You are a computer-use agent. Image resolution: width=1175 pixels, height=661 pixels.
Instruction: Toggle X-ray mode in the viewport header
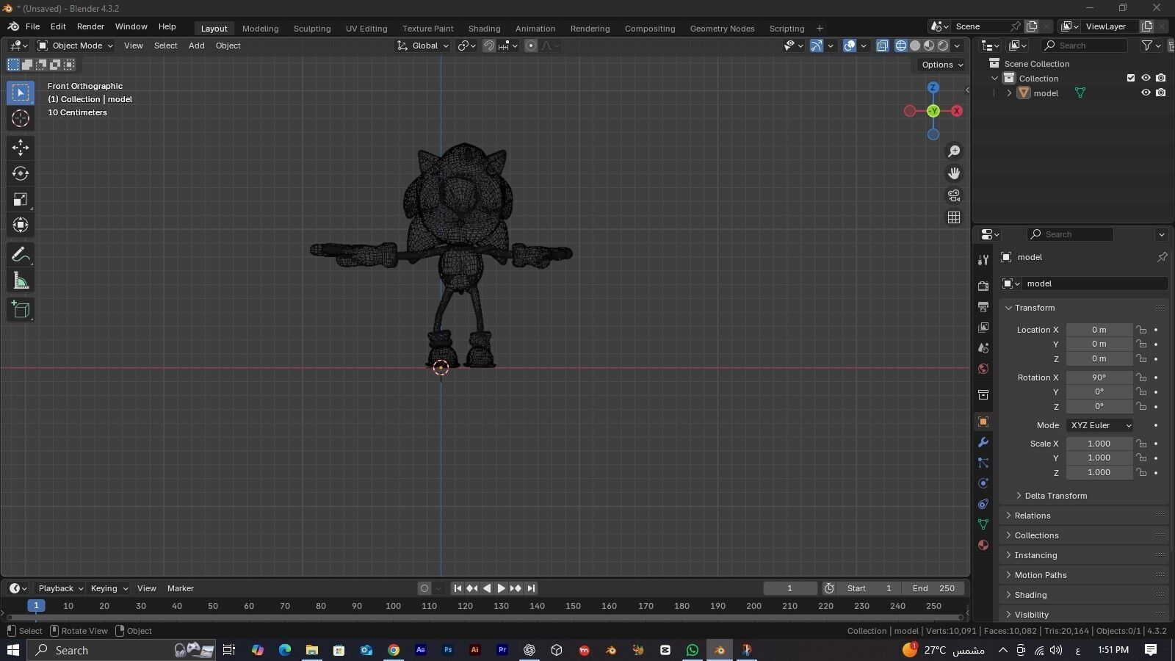coord(882,46)
